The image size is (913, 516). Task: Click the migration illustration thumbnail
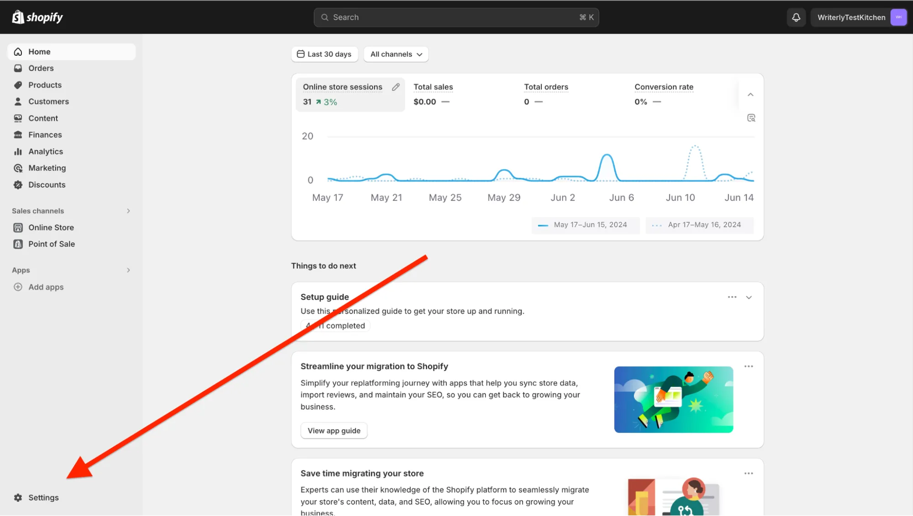pyautogui.click(x=674, y=400)
